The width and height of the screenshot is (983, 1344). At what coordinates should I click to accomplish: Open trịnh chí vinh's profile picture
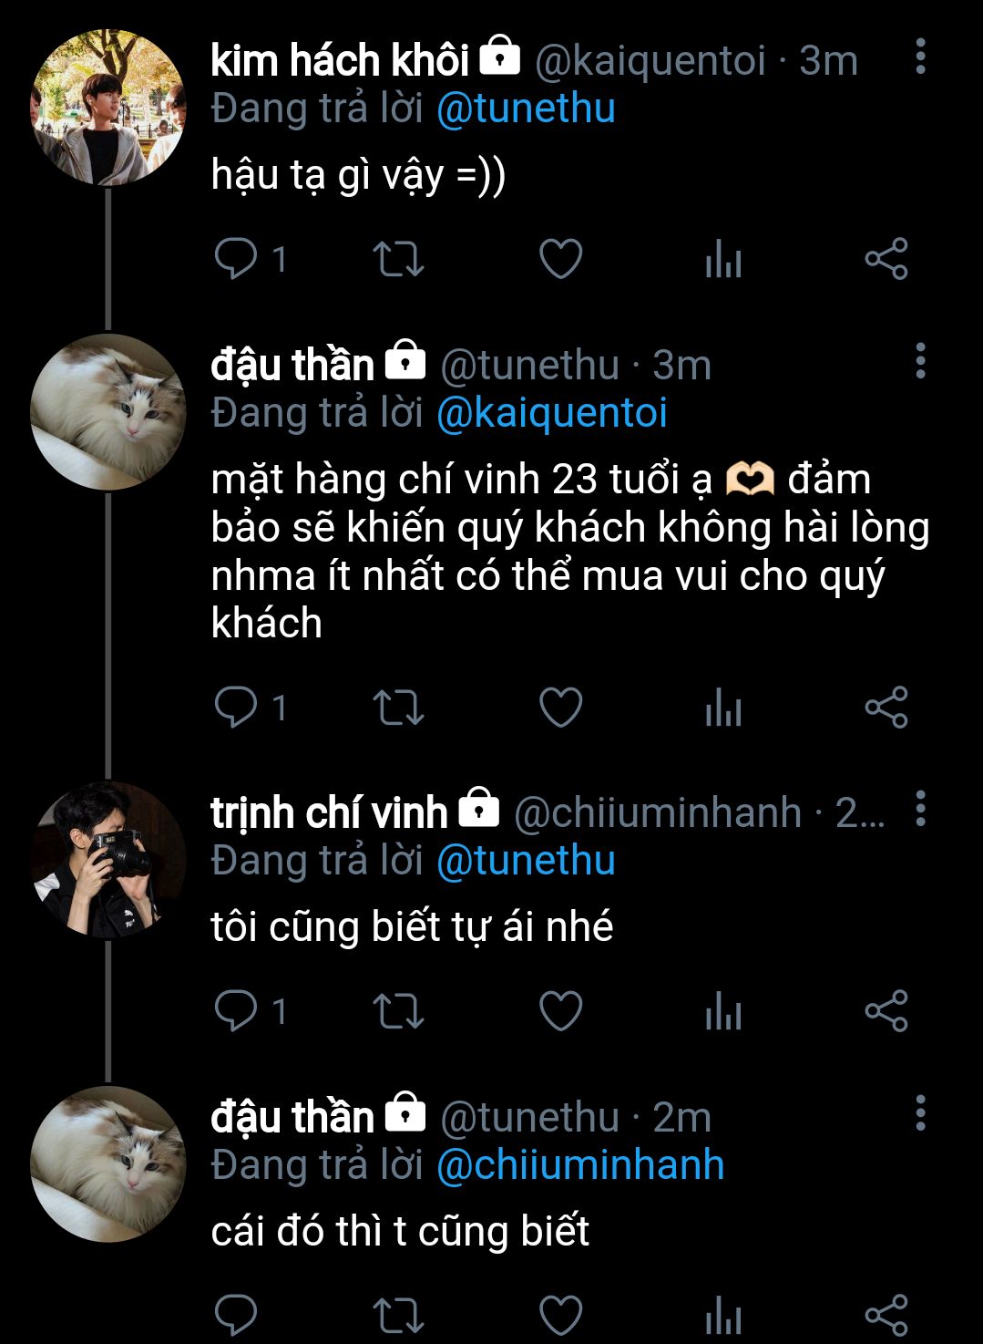click(108, 860)
